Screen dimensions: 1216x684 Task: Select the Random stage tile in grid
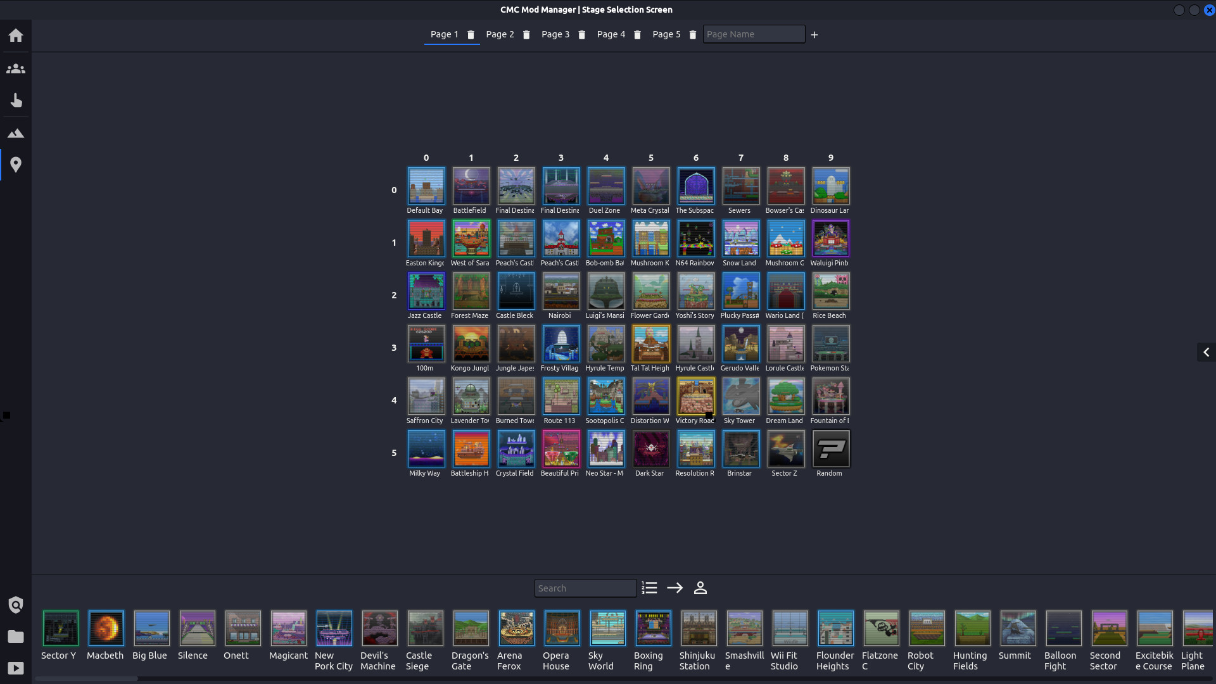coord(830,449)
